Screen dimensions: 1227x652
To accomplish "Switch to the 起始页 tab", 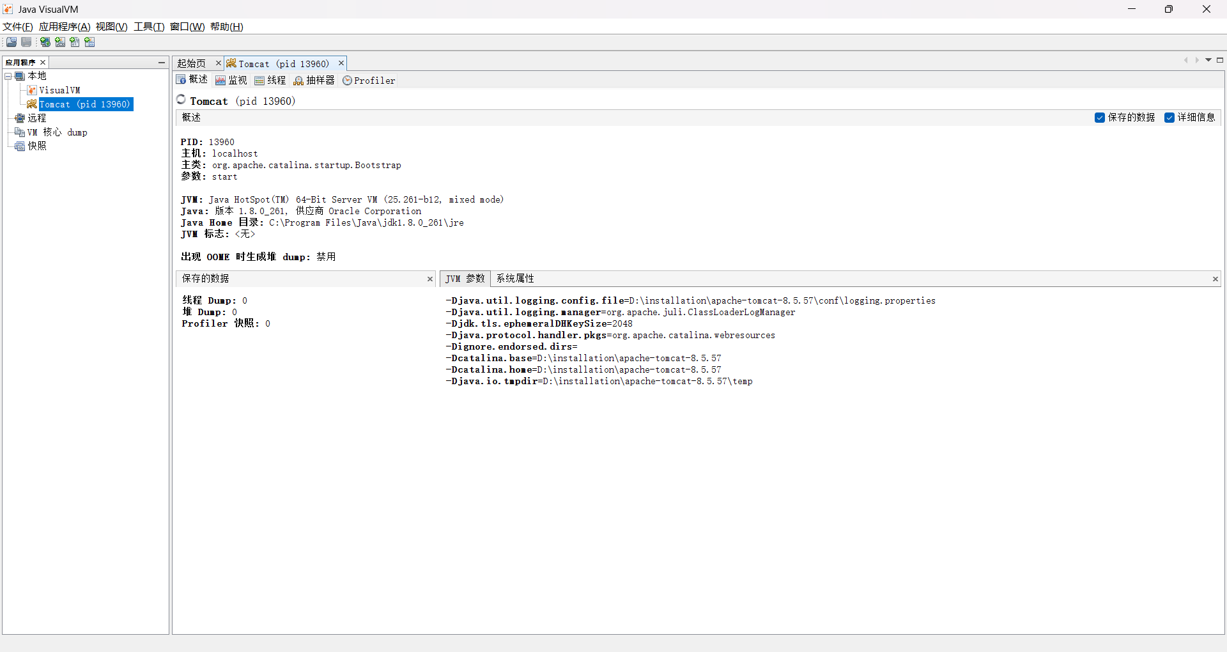I will tap(192, 63).
